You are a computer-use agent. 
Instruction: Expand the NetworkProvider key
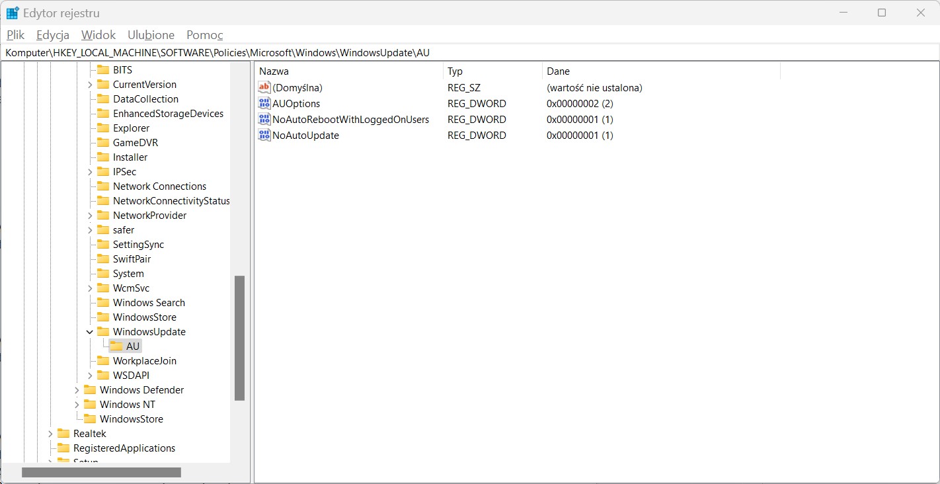90,215
